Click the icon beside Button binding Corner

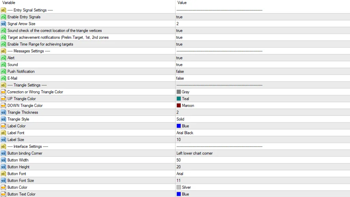coord(3,153)
